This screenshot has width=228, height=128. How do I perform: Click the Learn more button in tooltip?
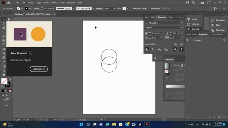[39, 69]
